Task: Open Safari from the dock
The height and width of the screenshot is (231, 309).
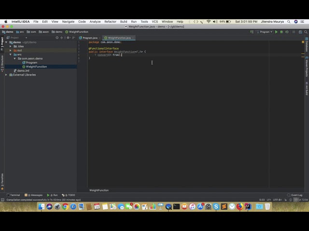Action: 73,206
